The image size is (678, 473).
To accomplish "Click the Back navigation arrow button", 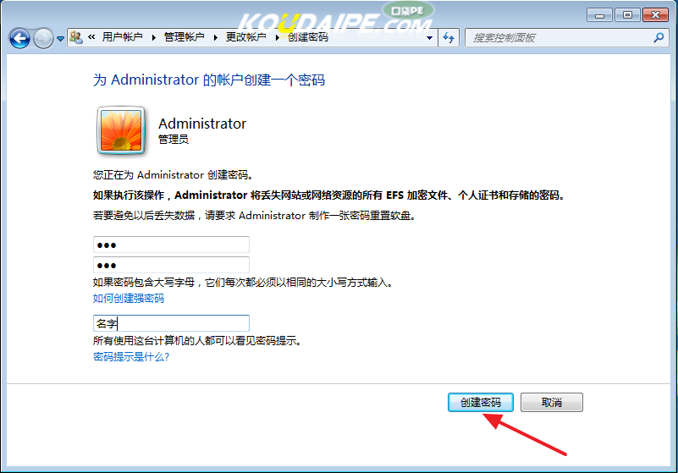I will point(19,38).
